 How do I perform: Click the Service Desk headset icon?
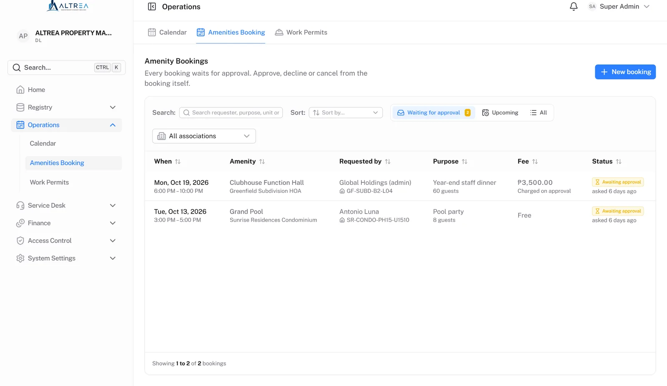(x=20, y=206)
